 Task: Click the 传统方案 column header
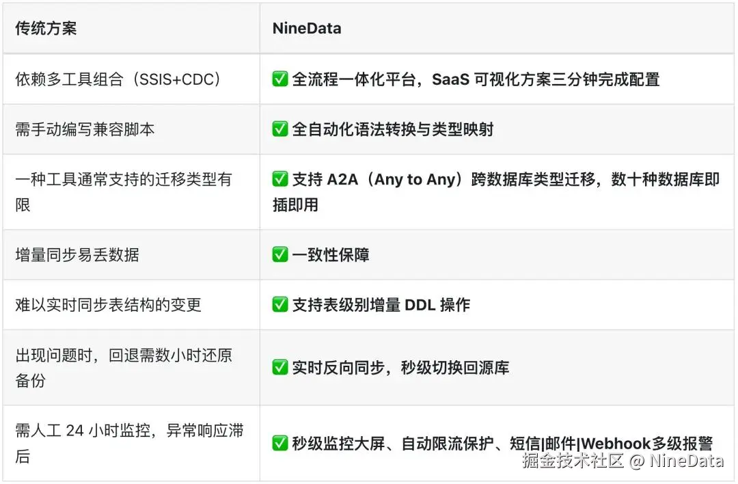pyautogui.click(x=46, y=29)
